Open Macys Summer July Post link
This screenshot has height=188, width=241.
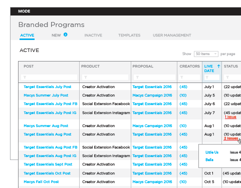click(46, 95)
